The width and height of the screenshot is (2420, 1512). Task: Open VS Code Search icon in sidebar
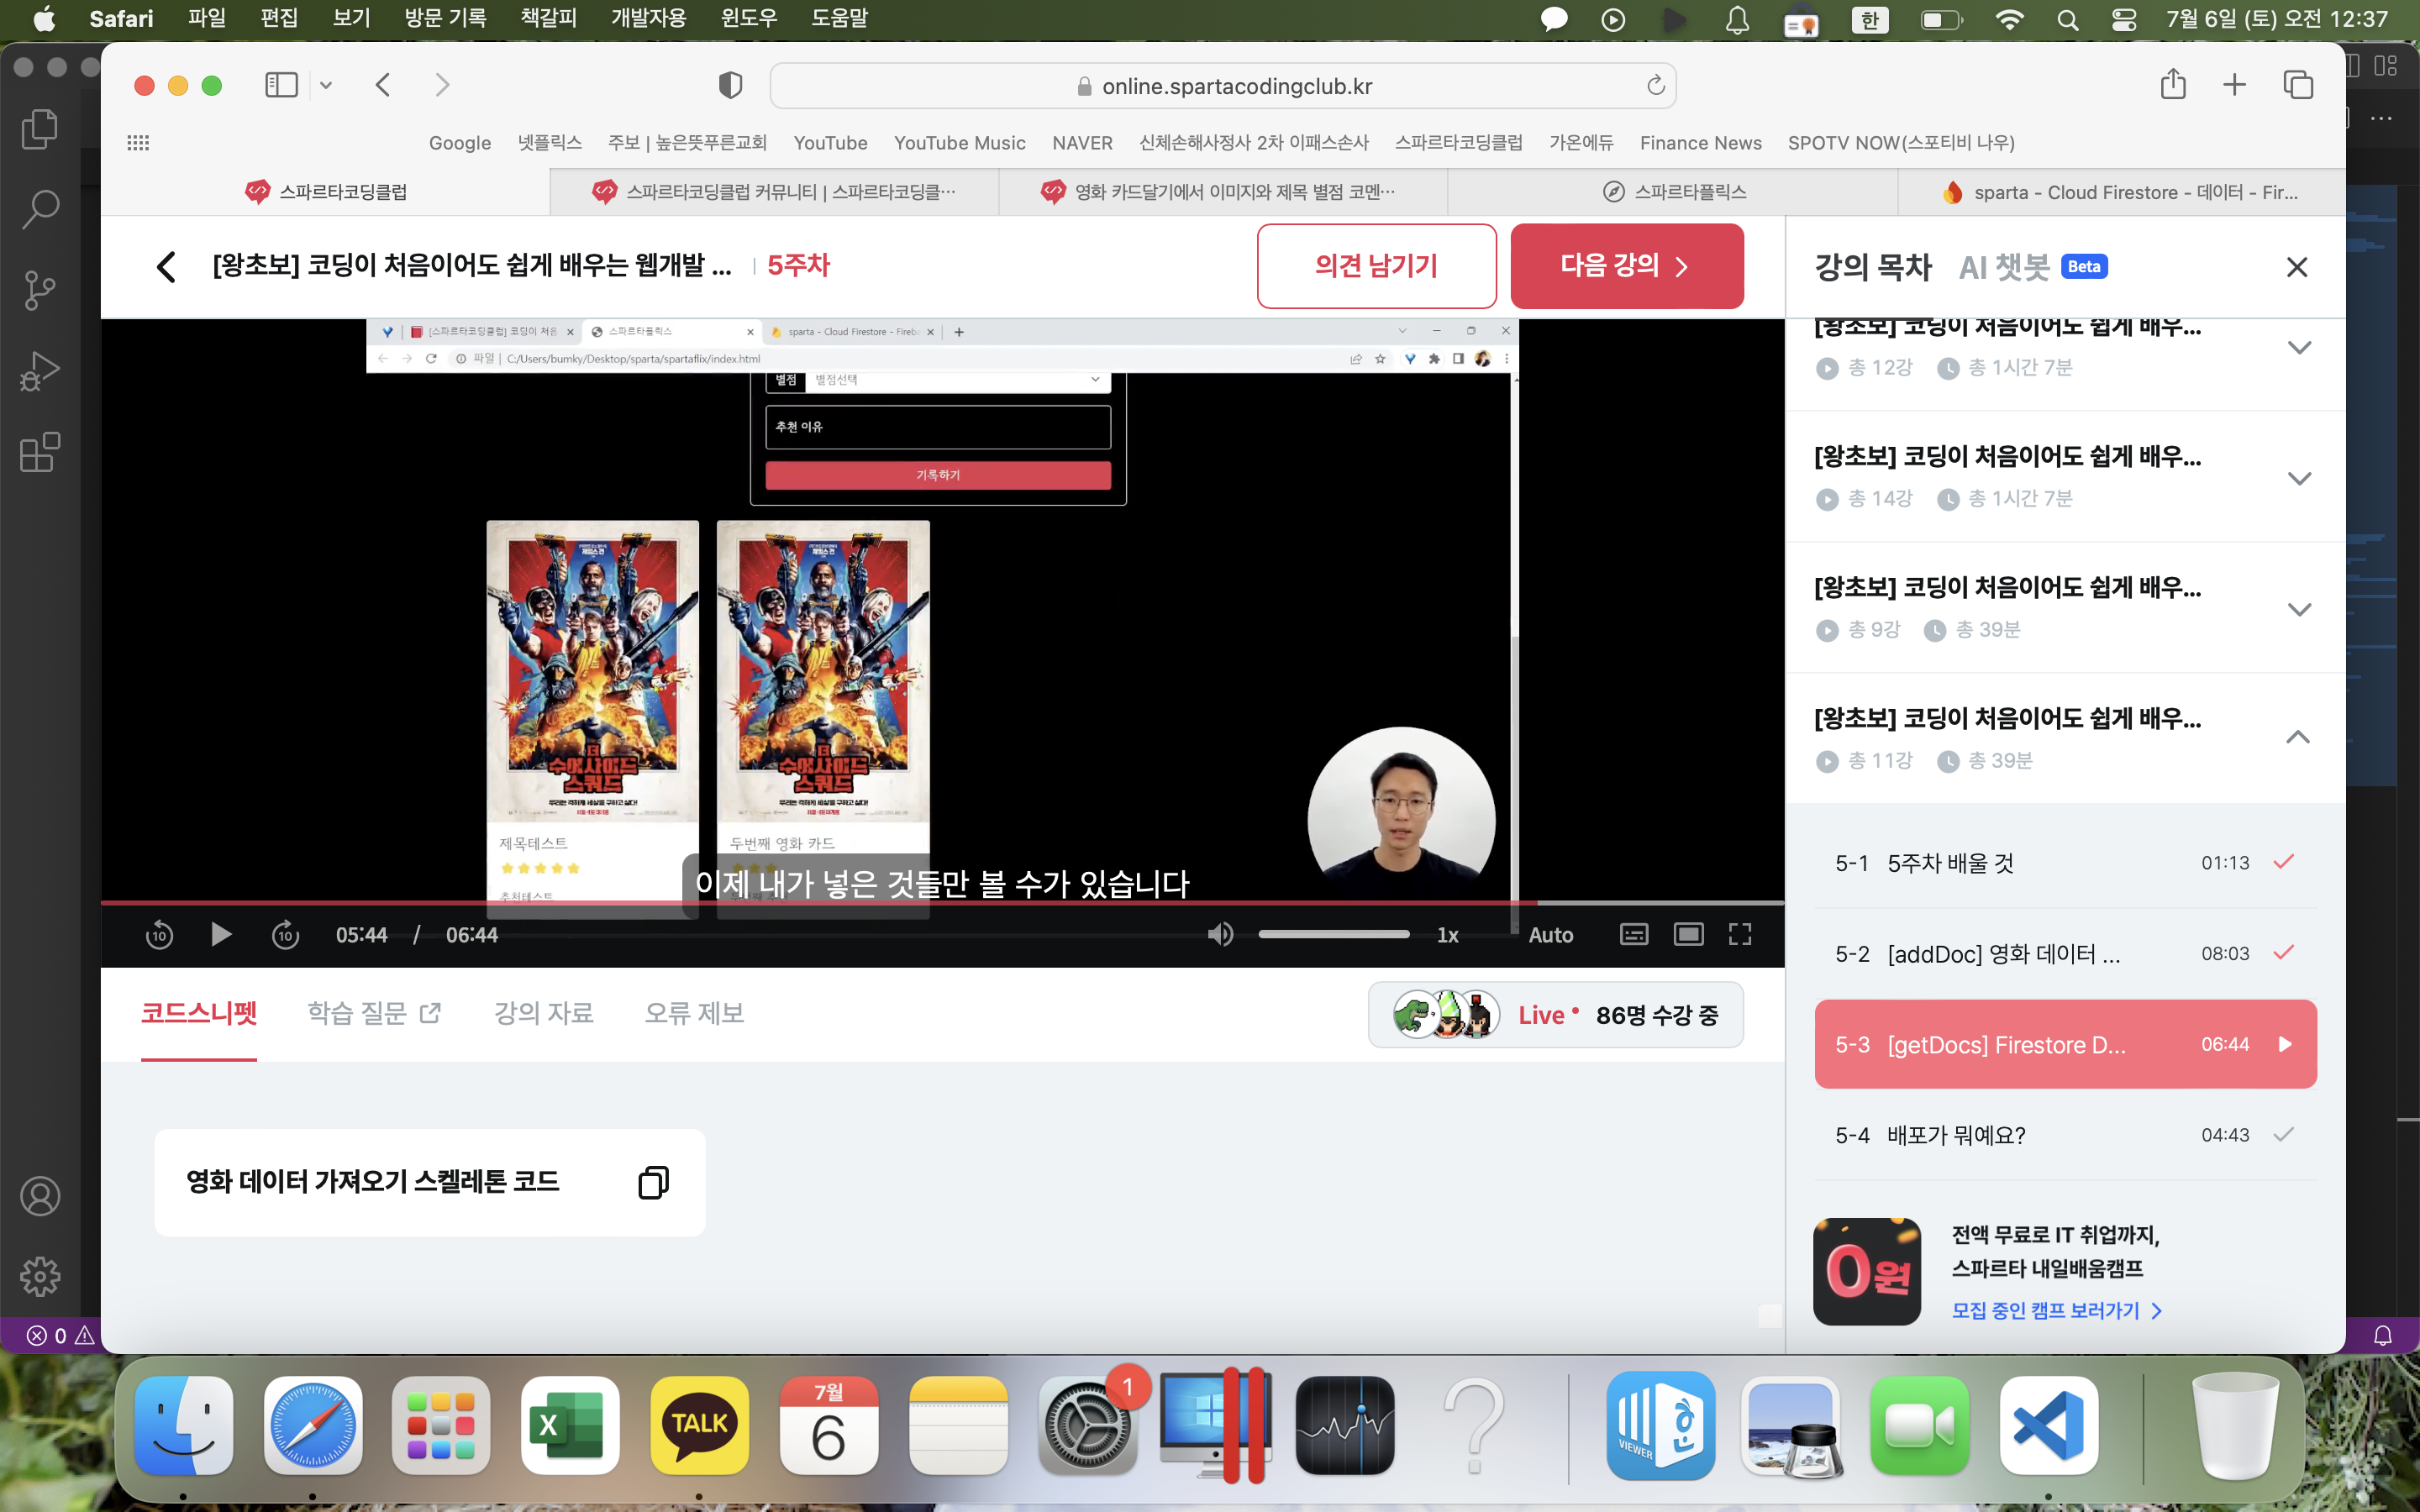pos(40,209)
